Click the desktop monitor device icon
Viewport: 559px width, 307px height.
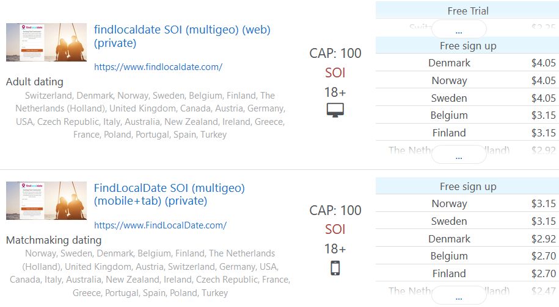[x=335, y=110]
